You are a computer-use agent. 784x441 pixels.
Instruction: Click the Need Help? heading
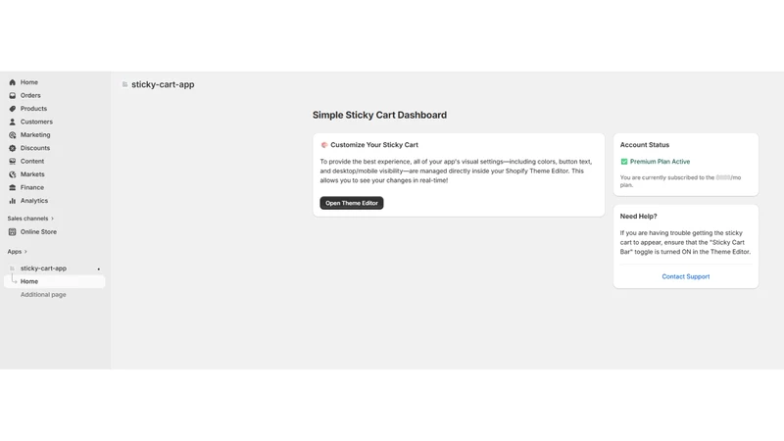point(639,217)
